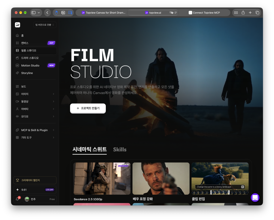Open a new tab with plus icon

coord(250,12)
